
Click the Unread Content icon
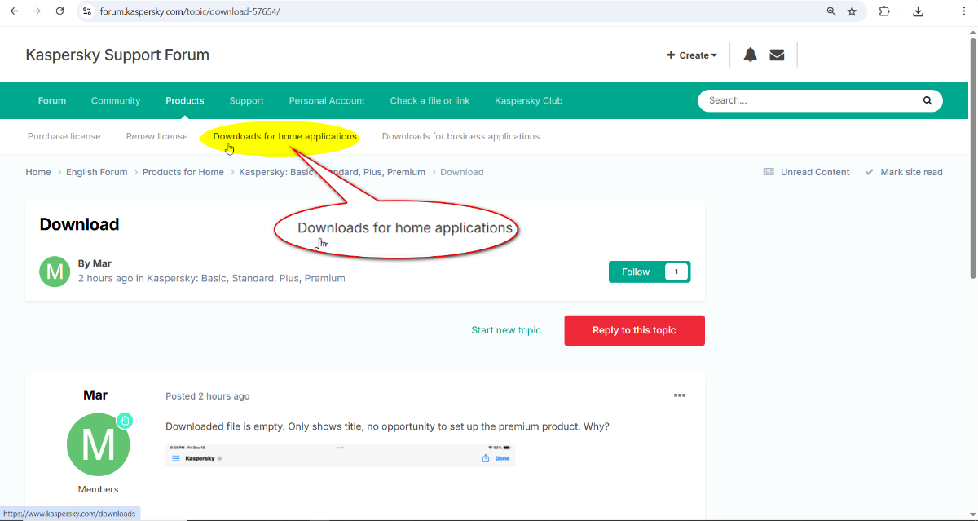point(769,172)
